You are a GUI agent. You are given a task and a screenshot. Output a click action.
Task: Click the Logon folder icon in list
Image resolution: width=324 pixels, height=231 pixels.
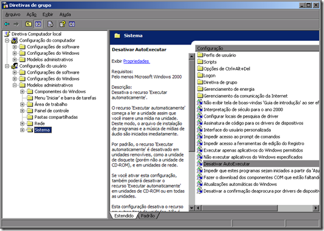click(x=200, y=76)
